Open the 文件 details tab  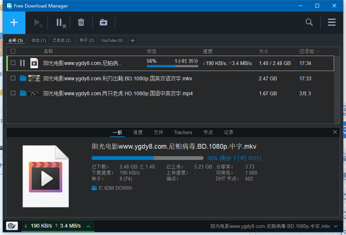[158, 132]
